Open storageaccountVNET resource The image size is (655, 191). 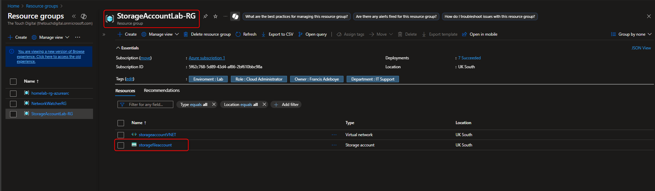click(157, 135)
